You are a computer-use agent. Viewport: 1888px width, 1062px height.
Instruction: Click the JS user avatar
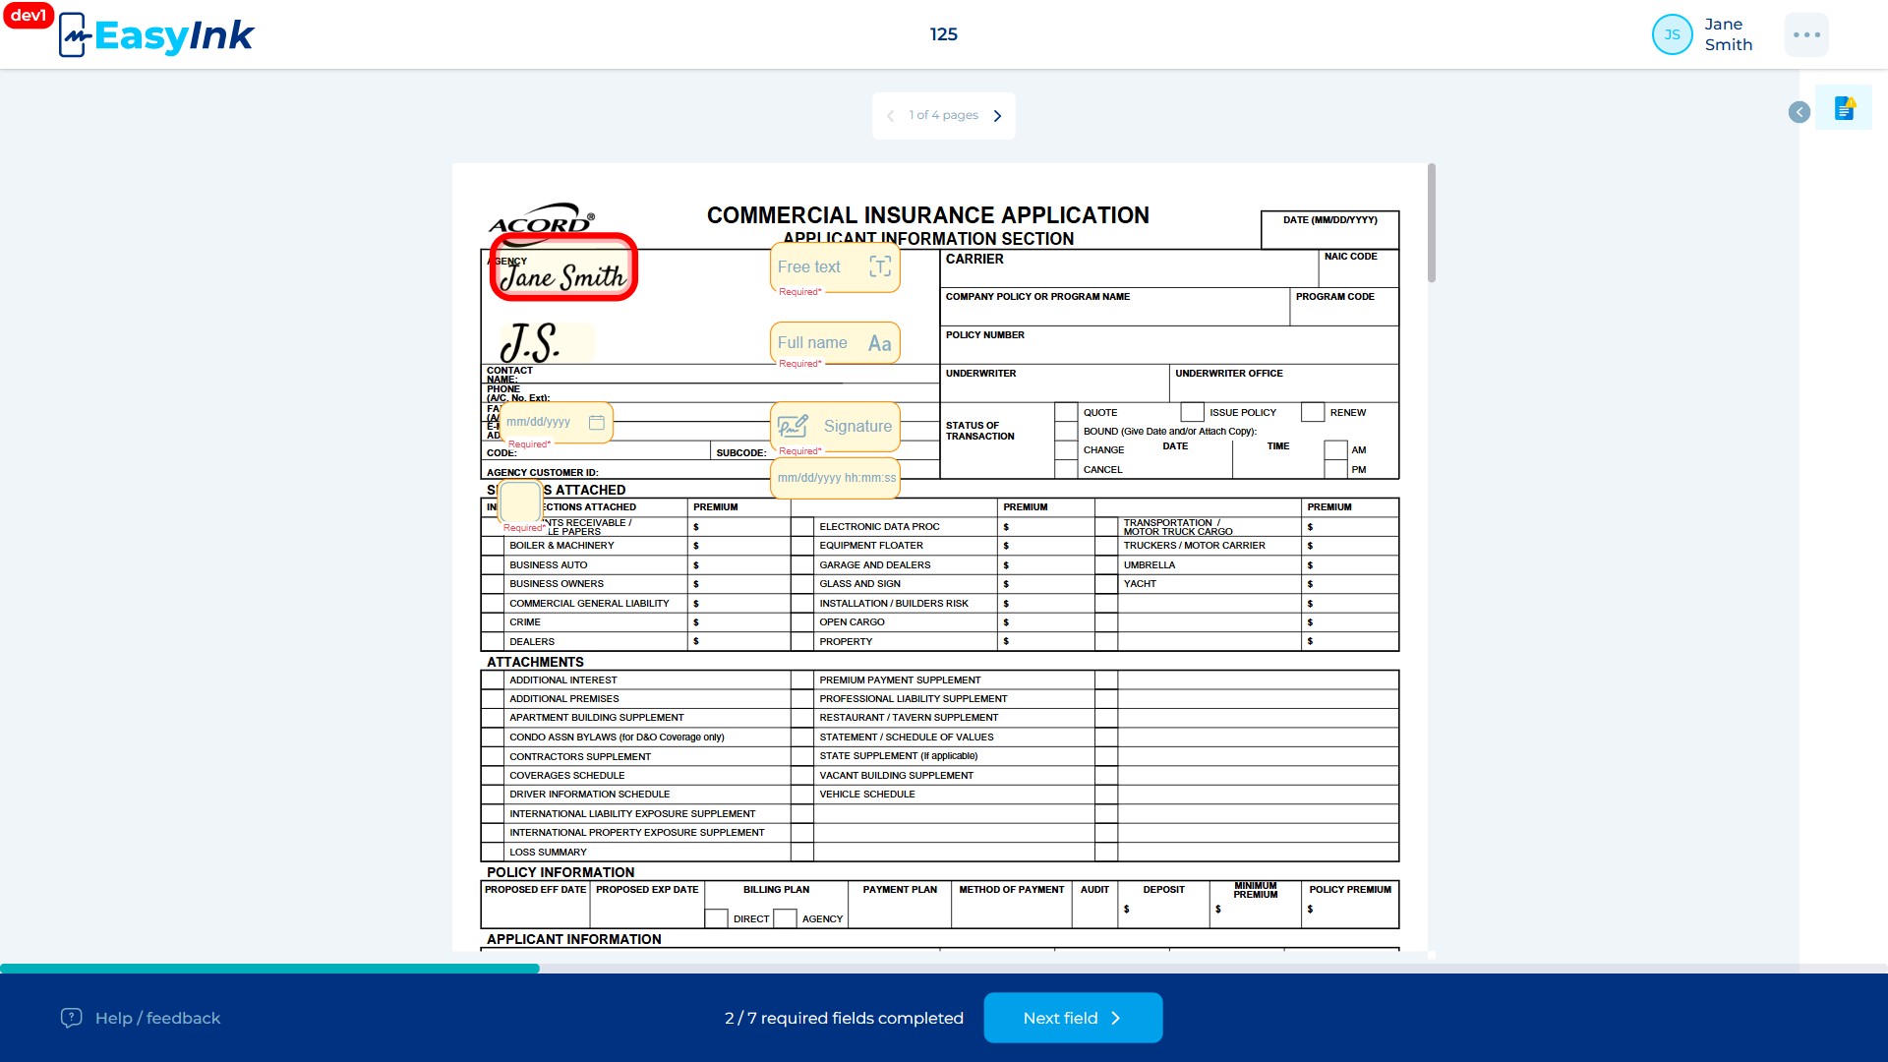pos(1672,34)
